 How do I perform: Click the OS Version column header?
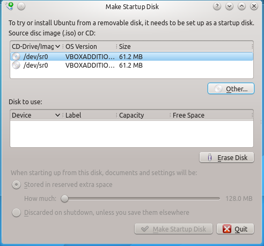click(90, 47)
